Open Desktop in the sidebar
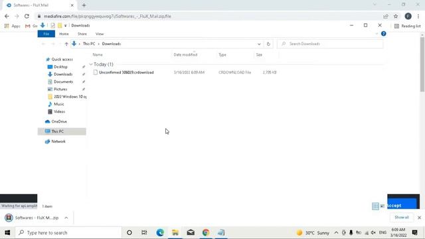Screen dimensions: 425x239 click(60, 66)
